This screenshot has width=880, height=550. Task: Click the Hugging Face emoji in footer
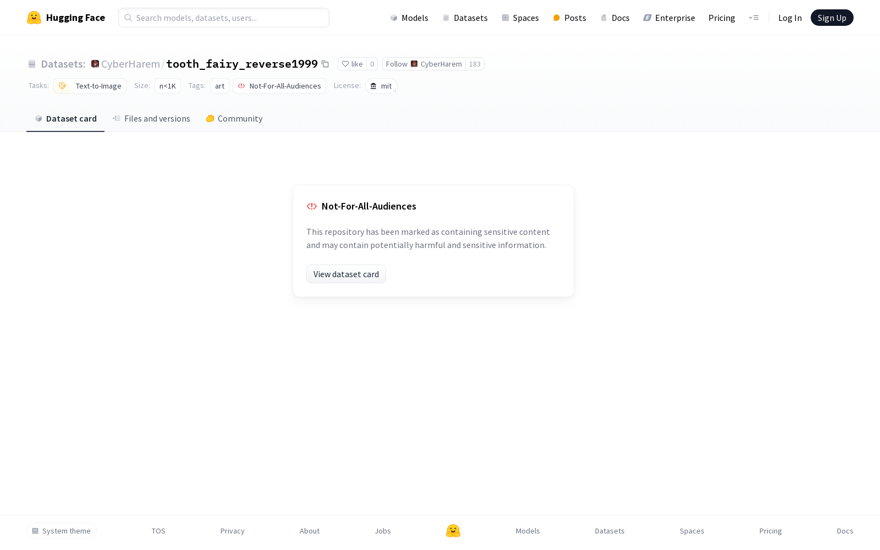[453, 531]
